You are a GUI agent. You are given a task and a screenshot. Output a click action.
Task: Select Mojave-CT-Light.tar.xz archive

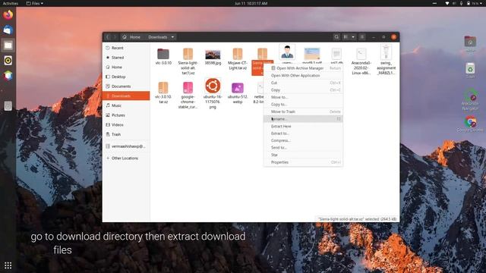pos(238,54)
